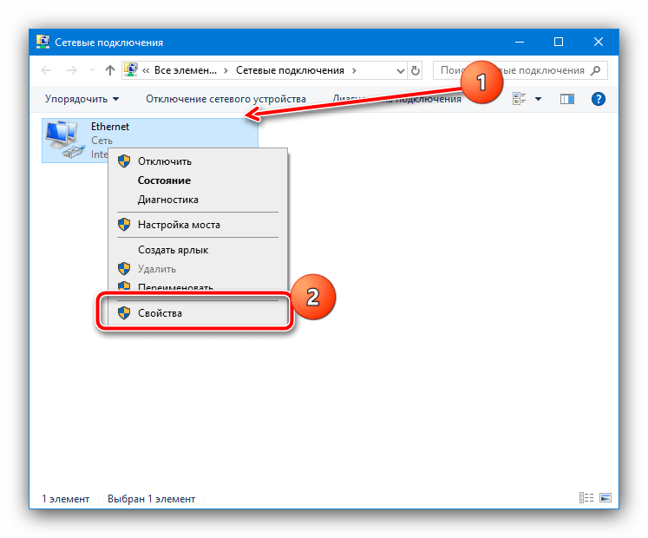Click the shield icon beside Удалить

[124, 269]
